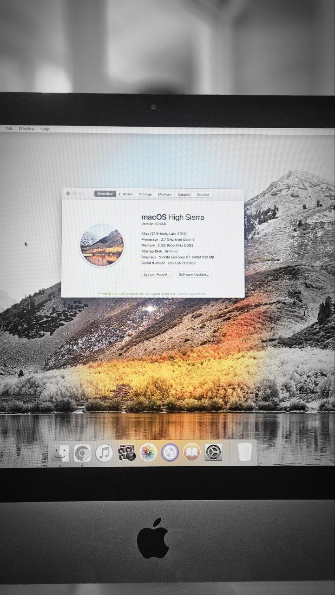Click the Software Update button
The width and height of the screenshot is (335, 595).
point(194,275)
